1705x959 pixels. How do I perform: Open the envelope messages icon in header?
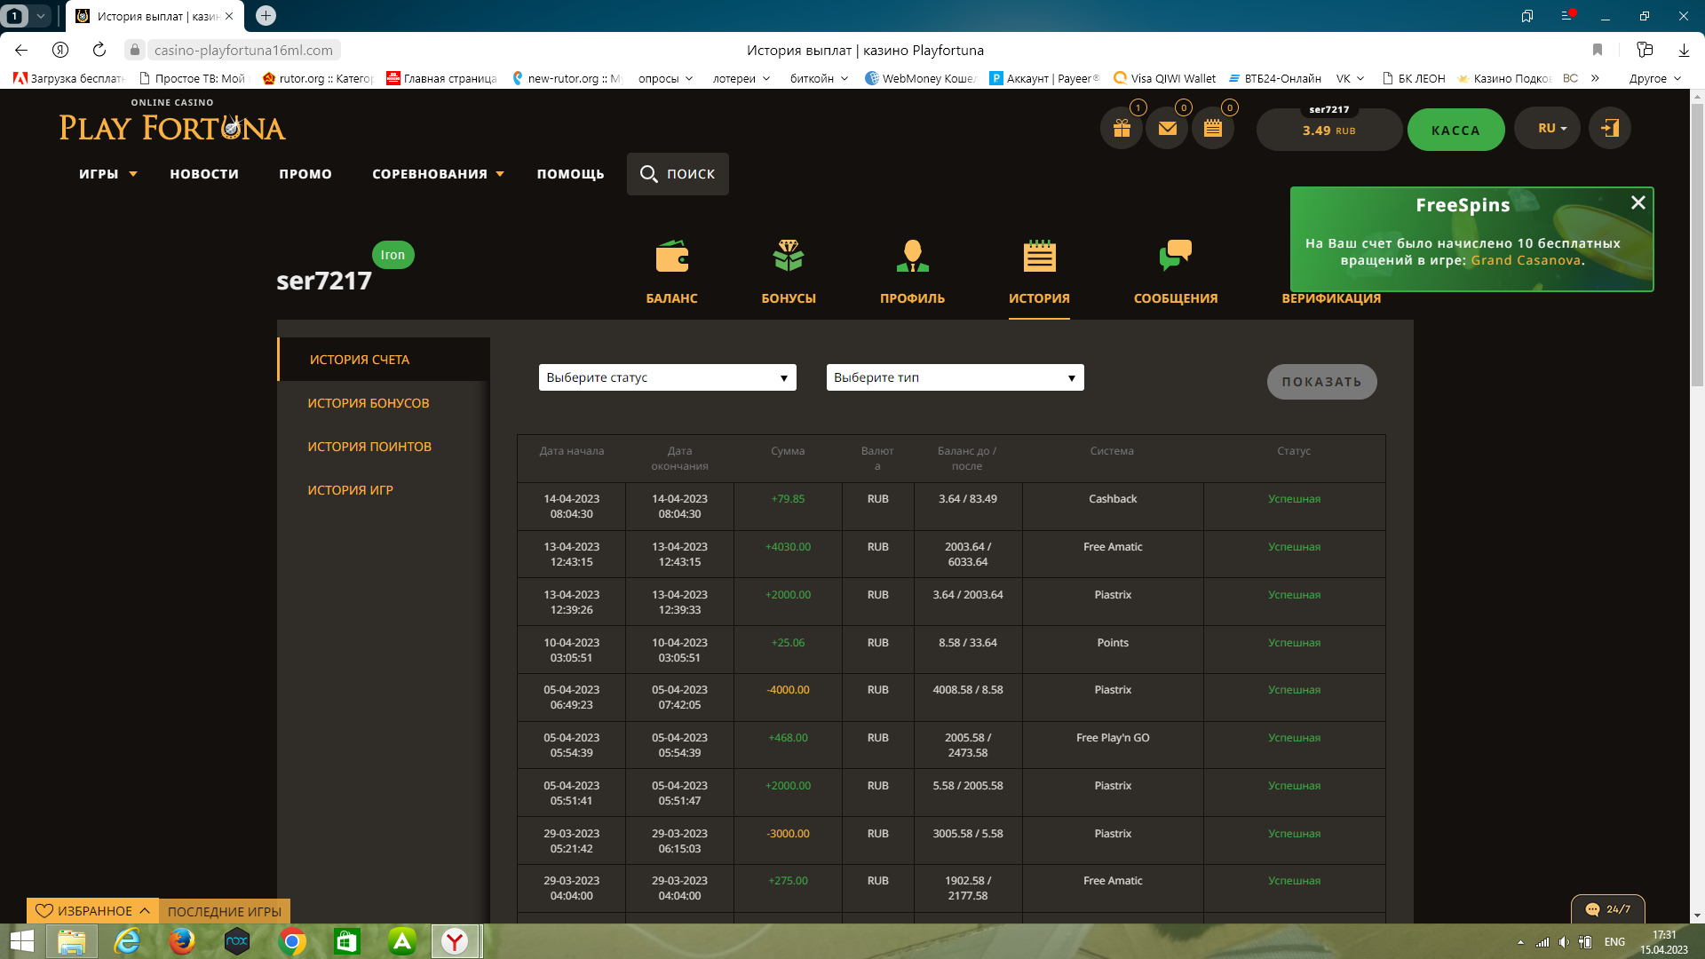point(1167,129)
